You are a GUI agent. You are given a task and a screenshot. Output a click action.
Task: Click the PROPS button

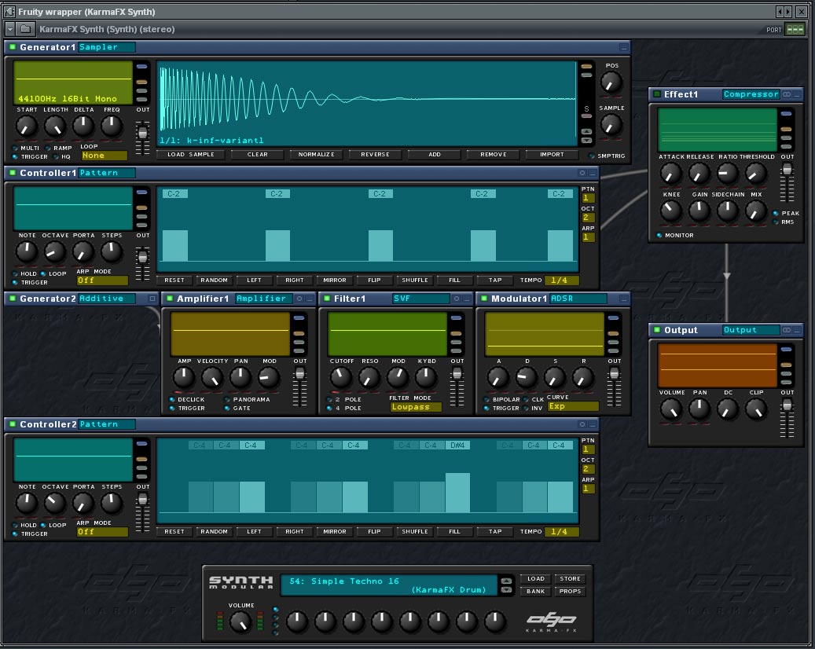click(570, 592)
